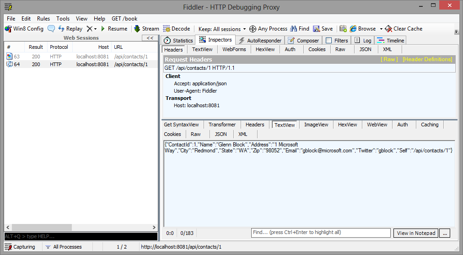Click the toolbar overflow arrow at right
This screenshot has width=463, height=255.
pyautogui.click(x=456, y=31)
